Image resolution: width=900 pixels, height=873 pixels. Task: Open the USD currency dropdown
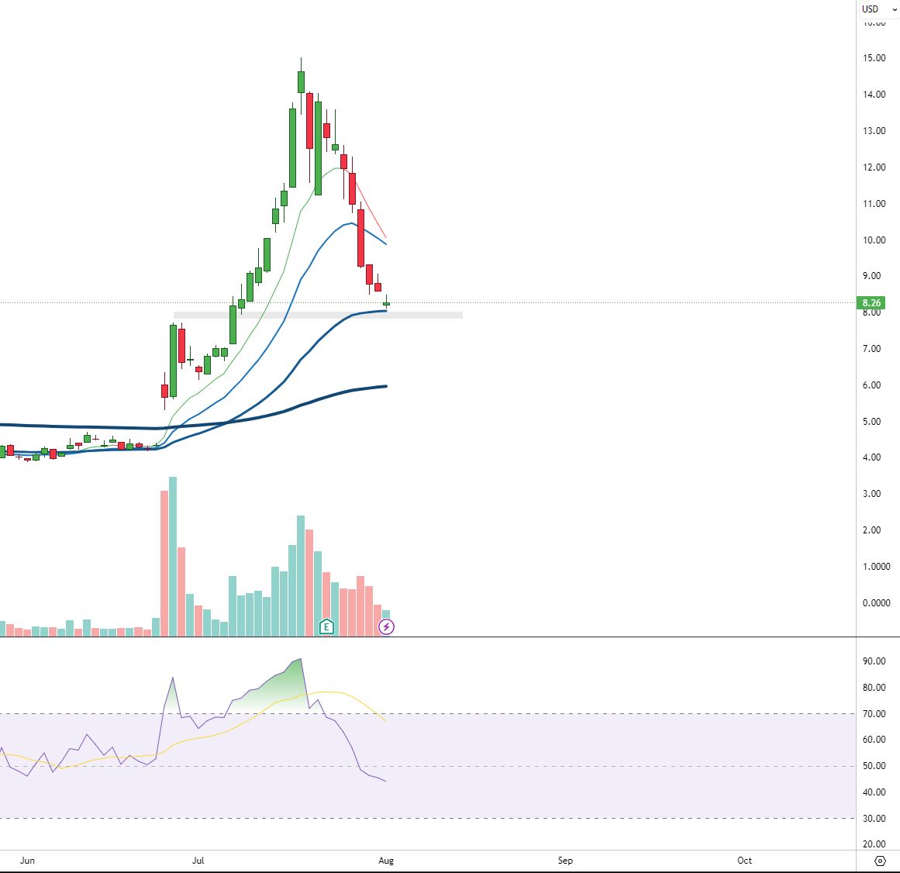tap(879, 9)
